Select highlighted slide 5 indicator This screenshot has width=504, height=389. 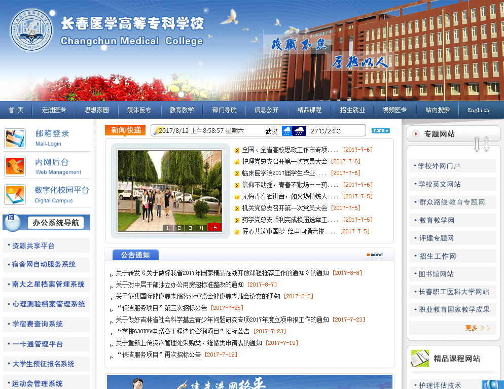(x=215, y=227)
